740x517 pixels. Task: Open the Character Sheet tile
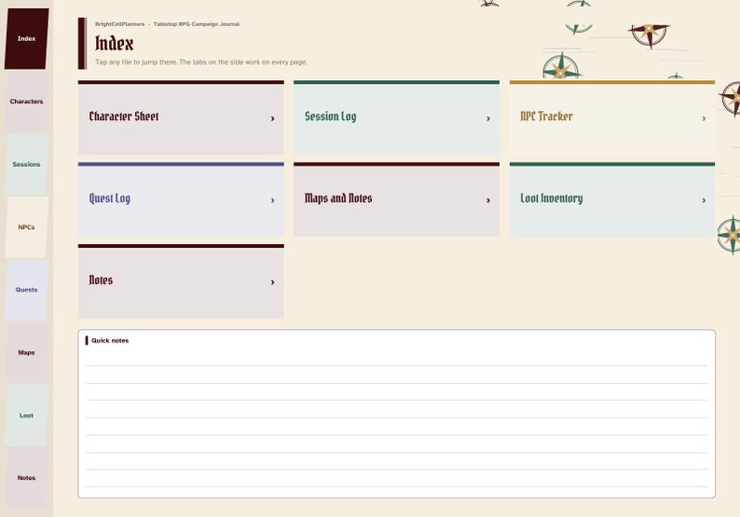[181, 117]
